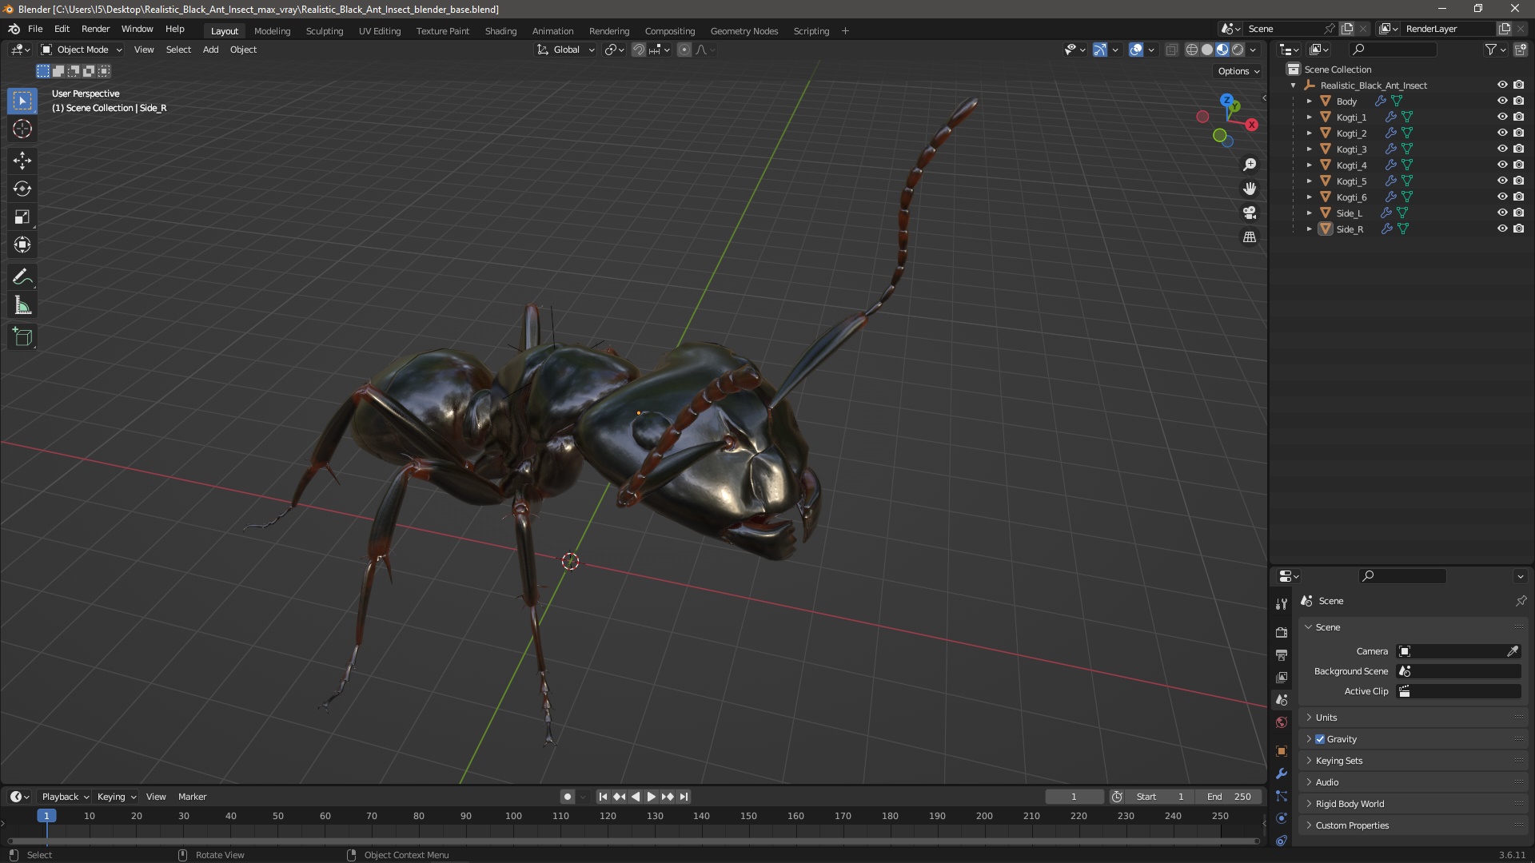Open the File menu
The width and height of the screenshot is (1535, 863).
tap(35, 29)
